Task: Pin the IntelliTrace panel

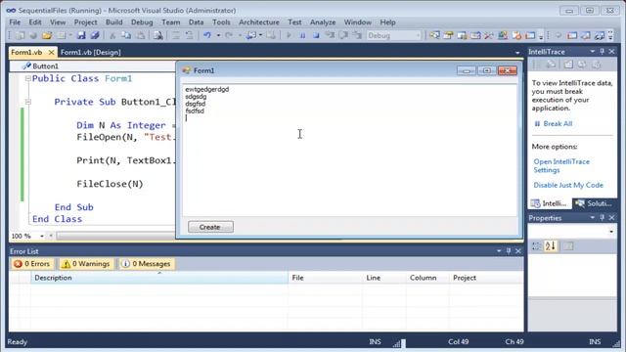Action: click(603, 52)
